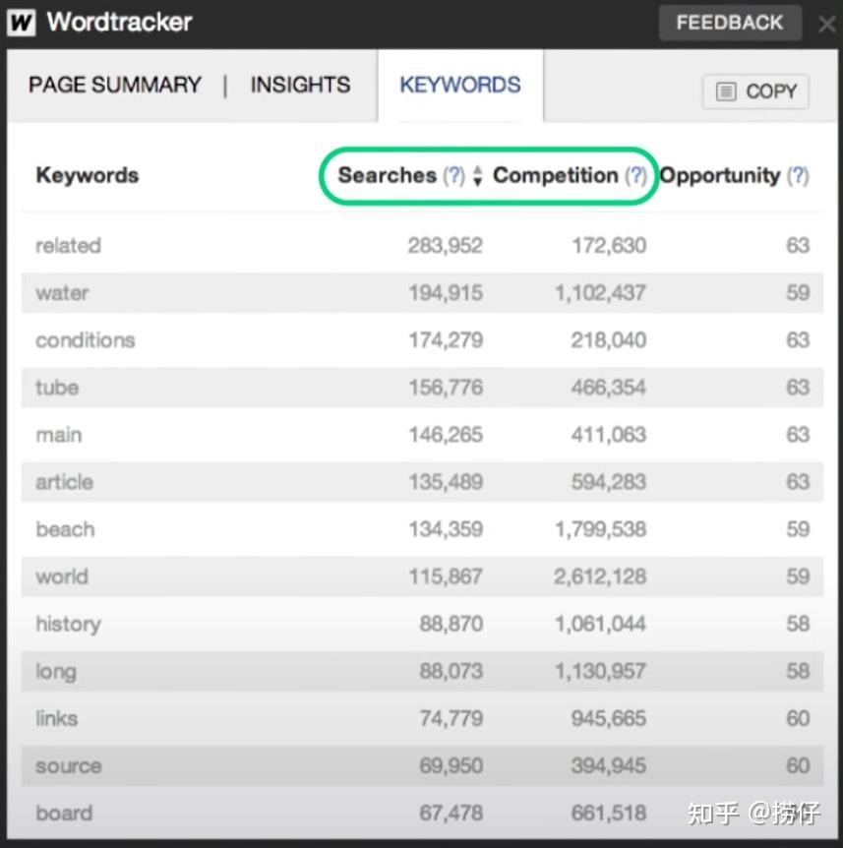Click the sort arrows beside Searches
843x848 pixels.
pyautogui.click(x=477, y=176)
